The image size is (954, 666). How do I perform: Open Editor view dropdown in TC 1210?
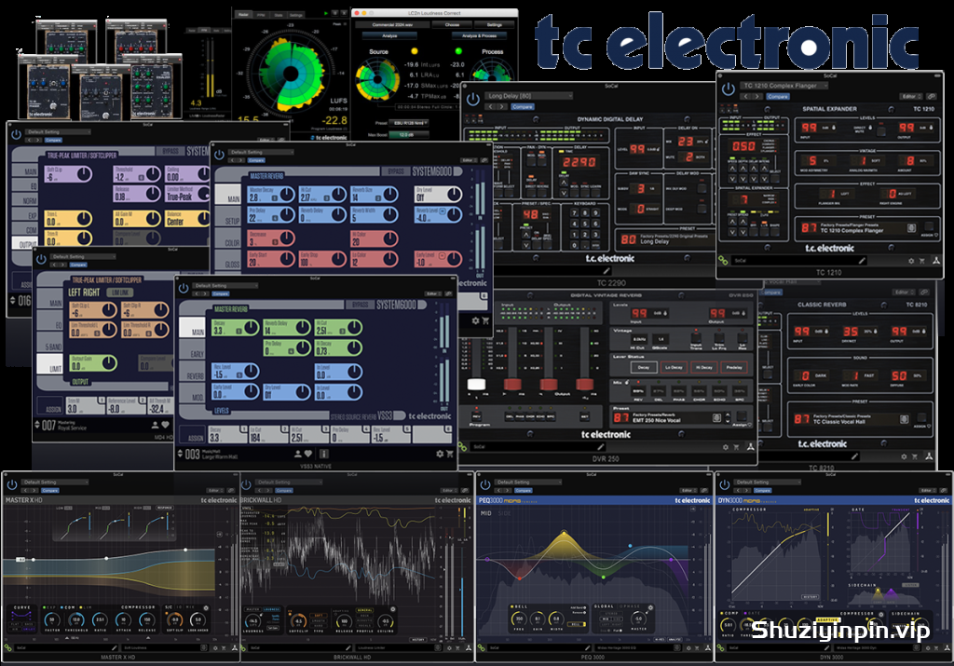click(x=910, y=96)
